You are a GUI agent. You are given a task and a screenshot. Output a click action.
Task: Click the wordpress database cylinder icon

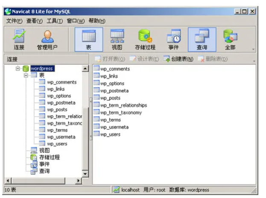(26, 69)
